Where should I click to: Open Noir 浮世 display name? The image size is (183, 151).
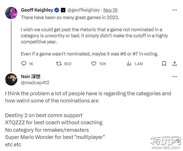[x=31, y=77]
